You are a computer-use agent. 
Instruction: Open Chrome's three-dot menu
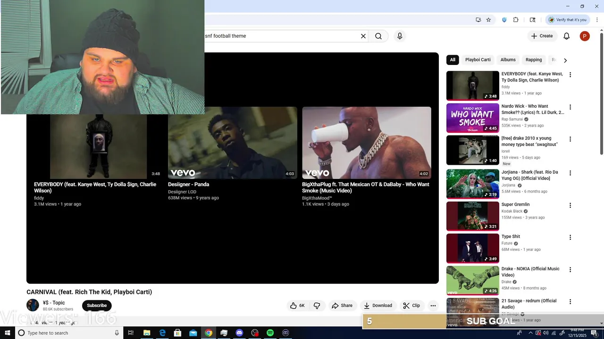tap(597, 20)
